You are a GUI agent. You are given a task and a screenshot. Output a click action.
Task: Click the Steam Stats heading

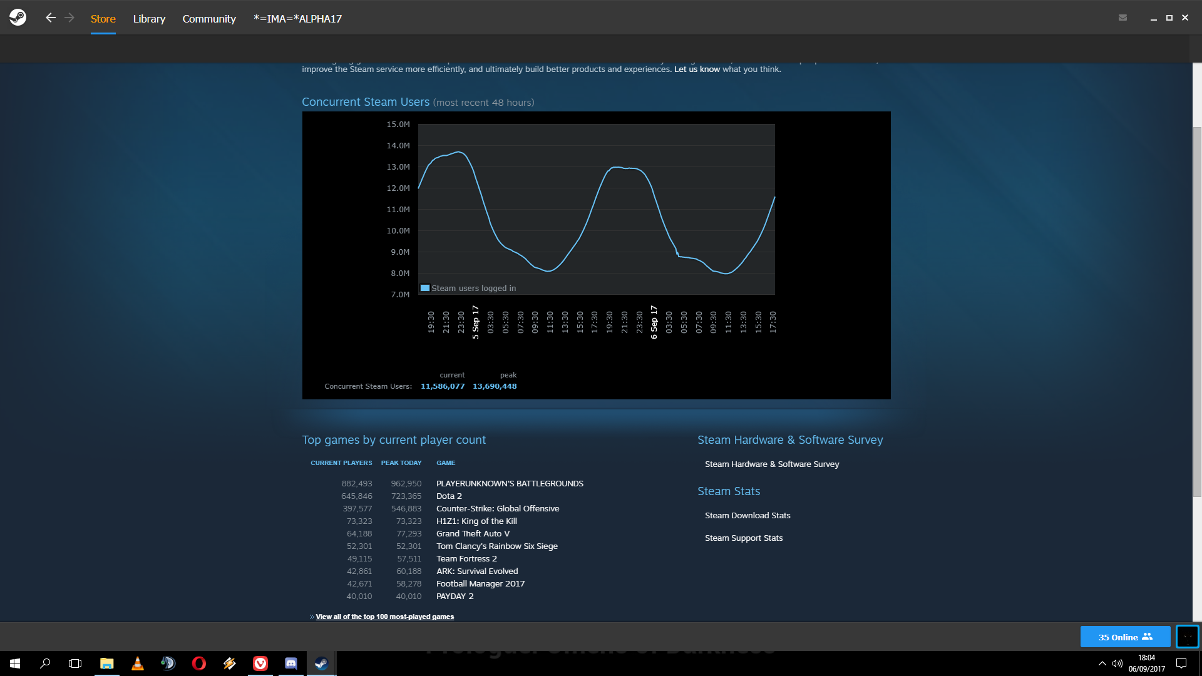coord(729,491)
